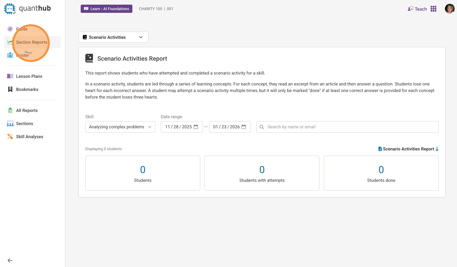Viewport: 457px width, 267px height.
Task: Switch to Teach mode
Action: point(417,9)
